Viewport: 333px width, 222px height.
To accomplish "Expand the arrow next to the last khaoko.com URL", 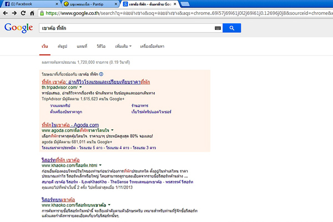I will point(109,205).
